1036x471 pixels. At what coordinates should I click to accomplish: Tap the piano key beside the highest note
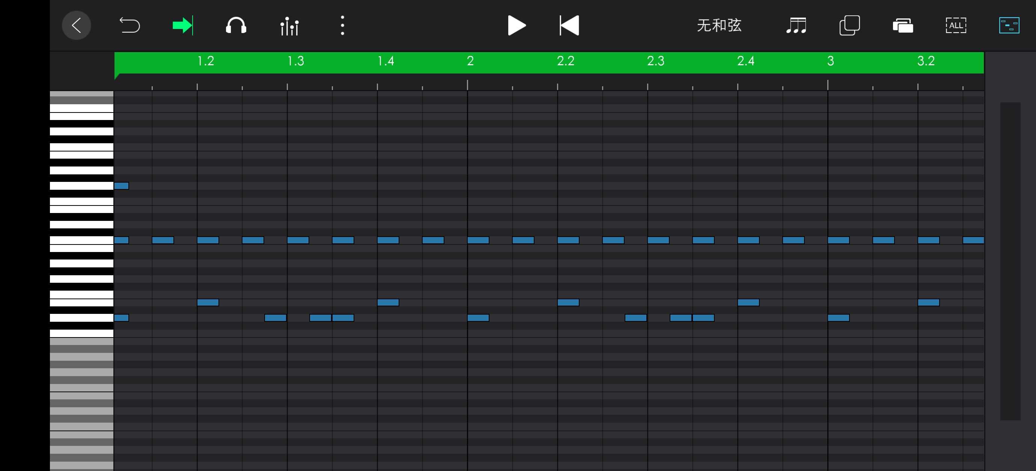pos(82,186)
